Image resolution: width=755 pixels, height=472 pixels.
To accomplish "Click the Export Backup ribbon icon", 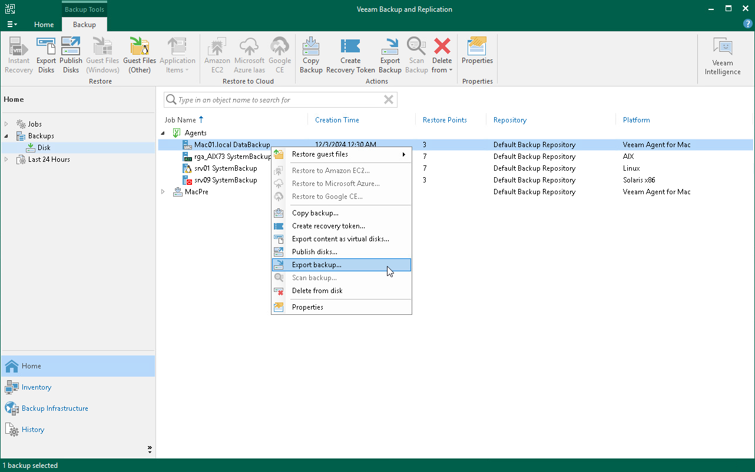I will coord(390,54).
